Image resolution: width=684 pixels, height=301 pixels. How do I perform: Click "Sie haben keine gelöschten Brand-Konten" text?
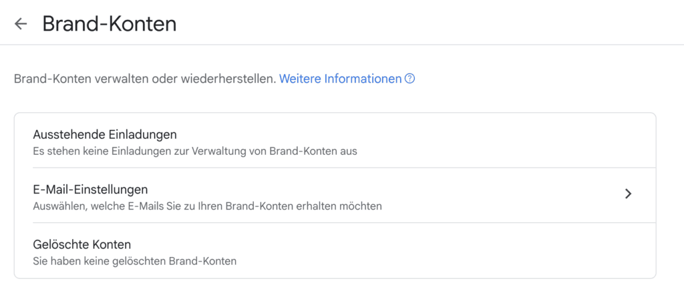pos(134,261)
